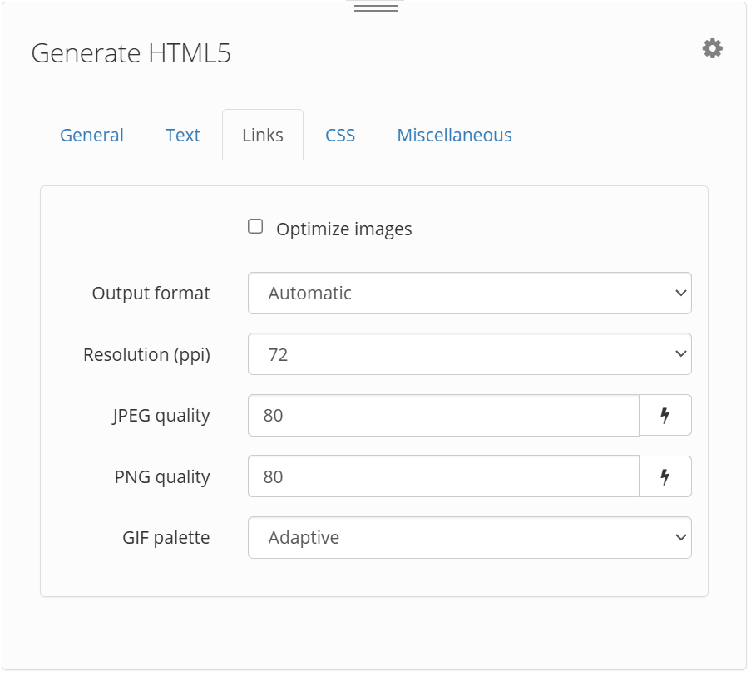Click the JPEG quality input field
This screenshot has height=676, width=751.
[441, 415]
